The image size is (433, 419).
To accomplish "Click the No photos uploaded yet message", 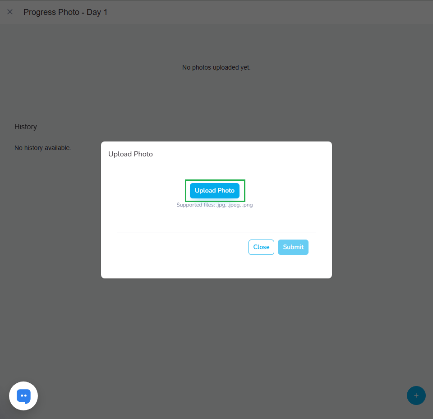I will point(216,67).
